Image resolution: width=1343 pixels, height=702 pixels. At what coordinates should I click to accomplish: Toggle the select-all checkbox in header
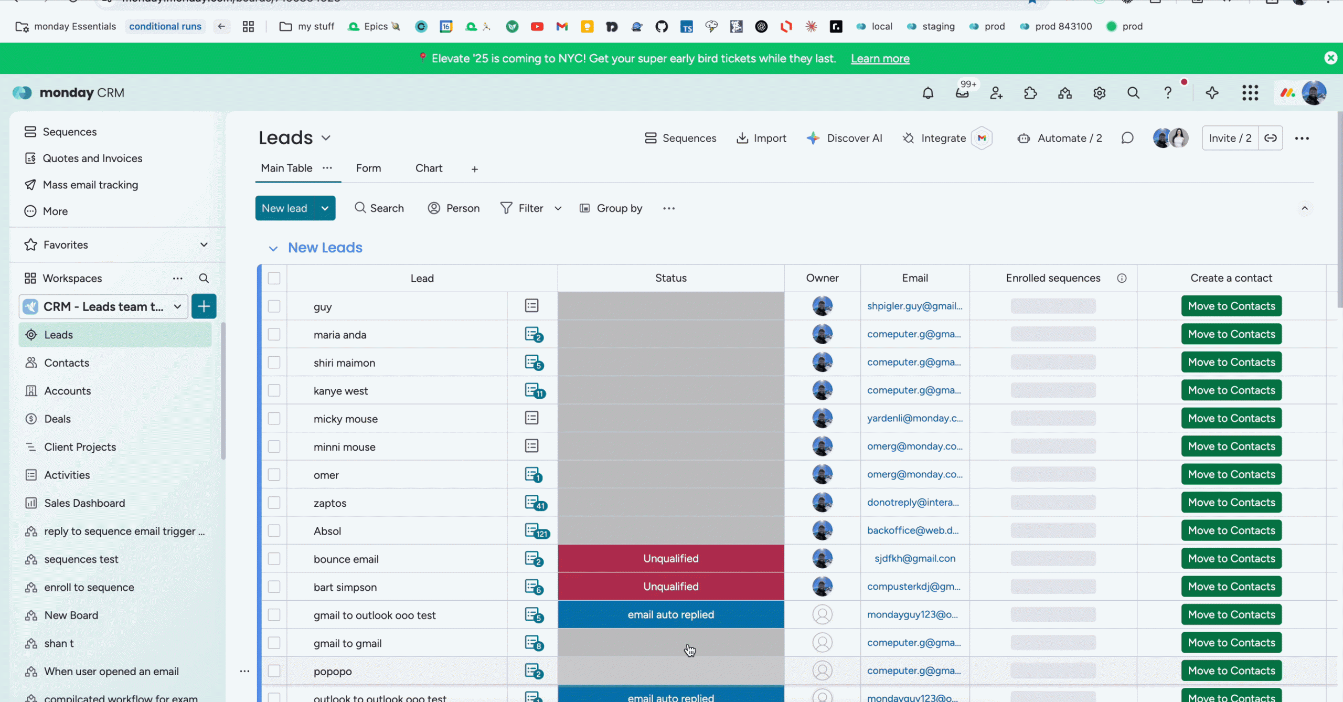point(274,278)
